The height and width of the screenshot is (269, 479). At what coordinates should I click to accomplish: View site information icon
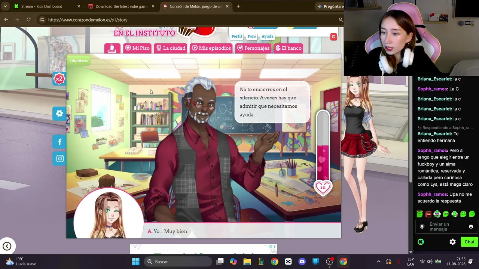42,20
